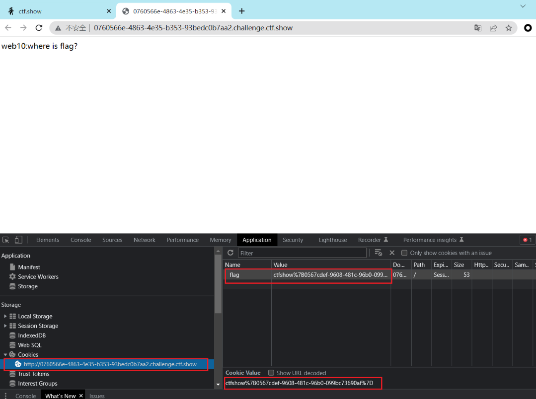
Task: Open the tab search chevron
Action: pyautogui.click(x=523, y=6)
